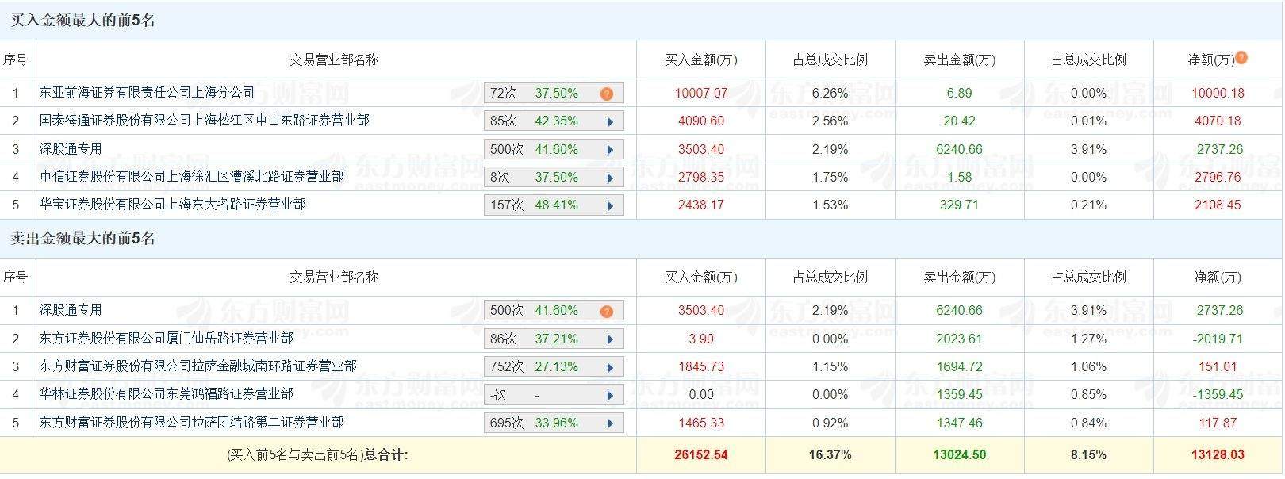Click the blue arrow in the 中信证券 row
The image size is (1285, 479).
pyautogui.click(x=610, y=178)
